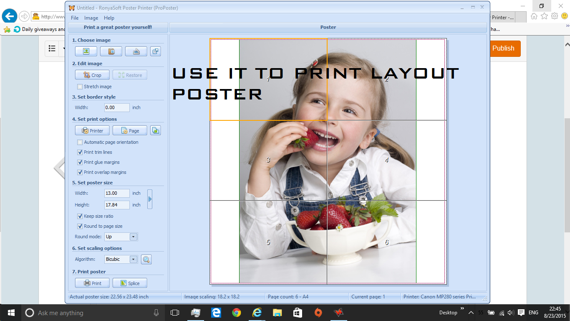Image resolution: width=570 pixels, height=321 pixels.
Task: Click the volume icon in system tray
Action: coord(511,313)
